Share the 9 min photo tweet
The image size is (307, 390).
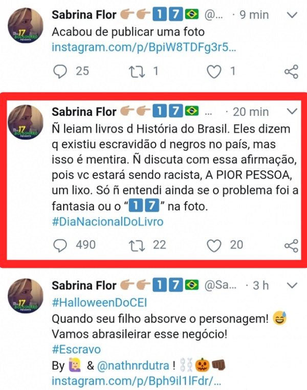click(291, 71)
